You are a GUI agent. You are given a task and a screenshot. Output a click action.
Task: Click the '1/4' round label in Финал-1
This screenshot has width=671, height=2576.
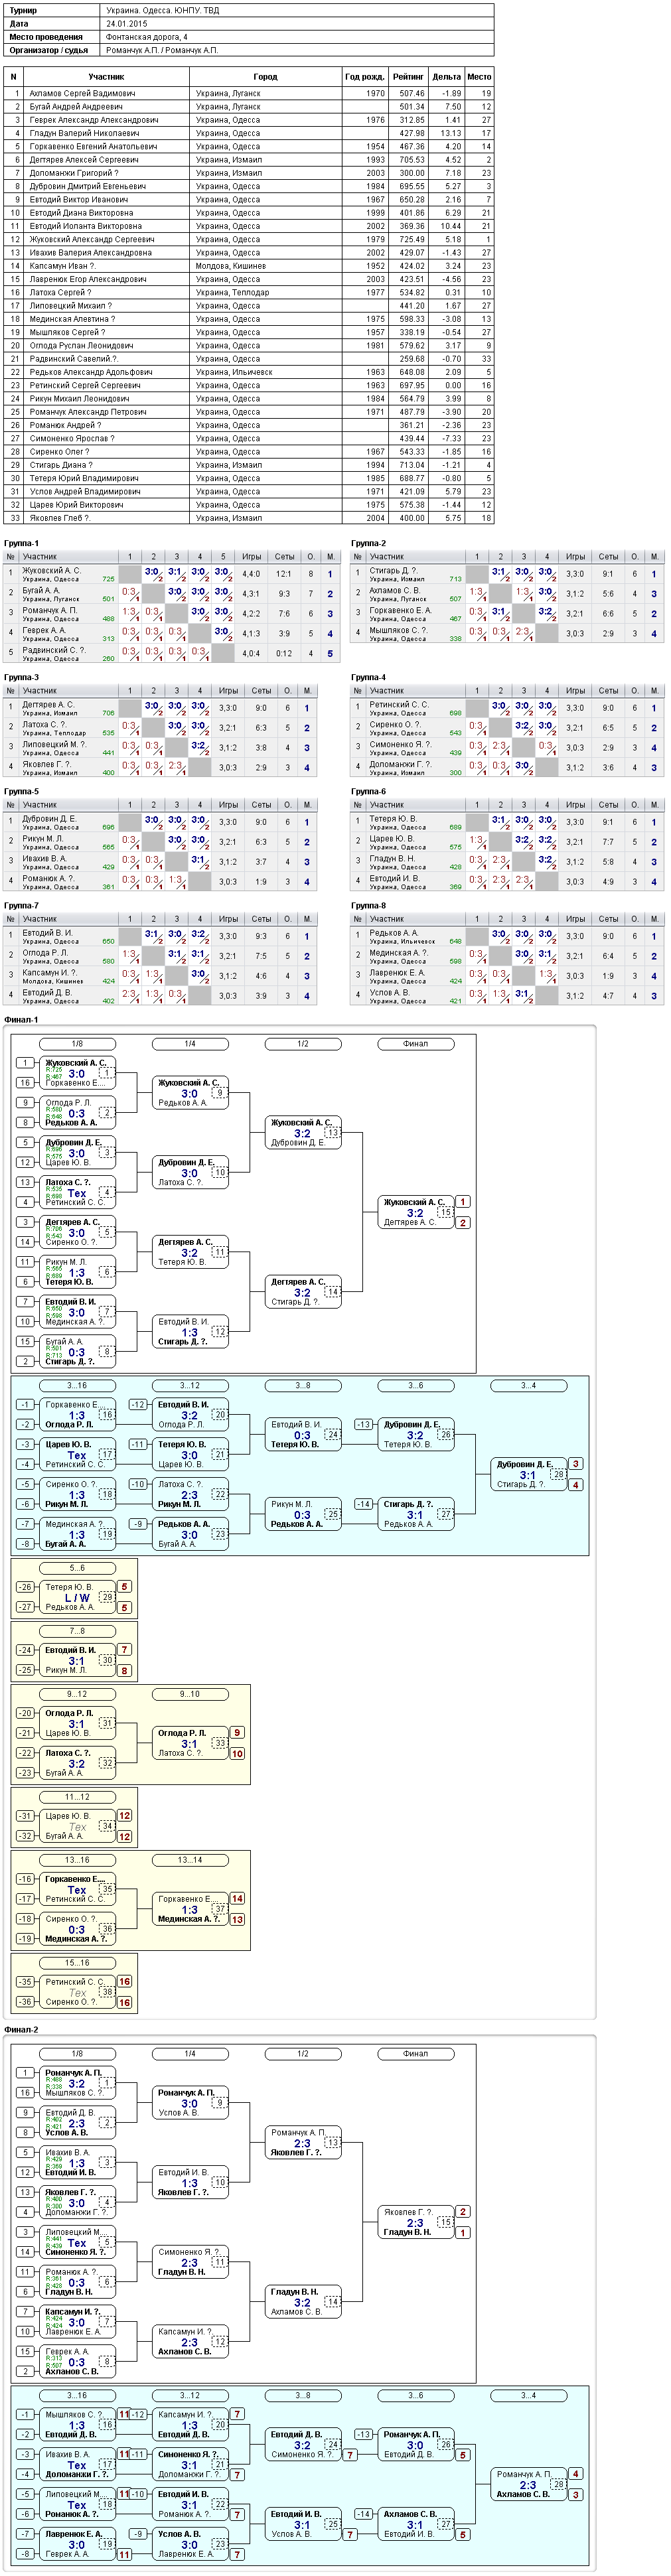pyautogui.click(x=190, y=1044)
